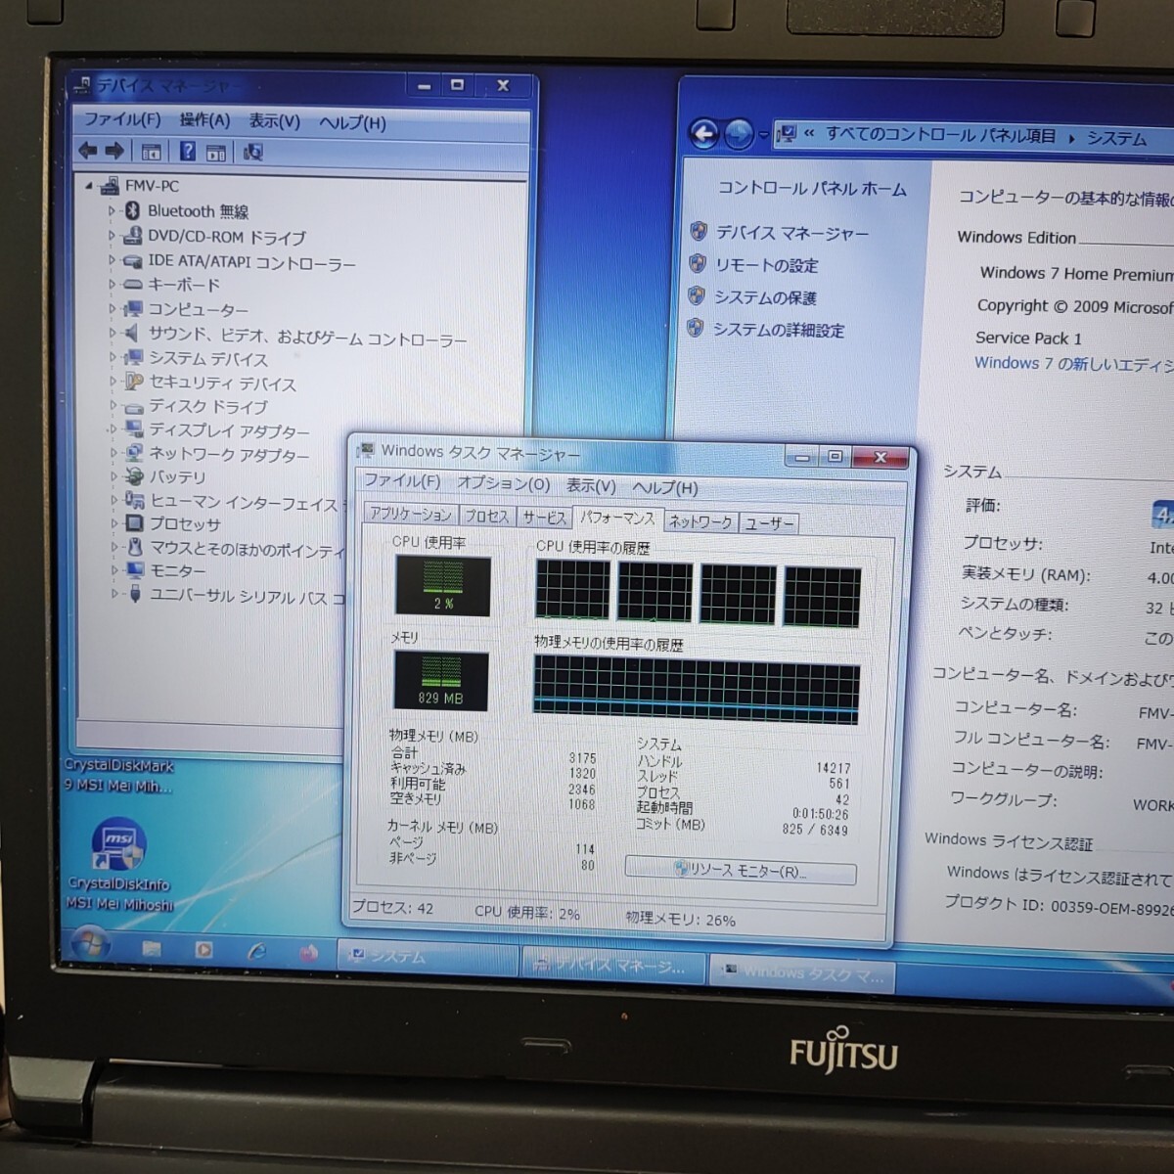Click the 物理メモリの使用率の履歴 graph
This screenshot has height=1174, width=1174.
(697, 690)
